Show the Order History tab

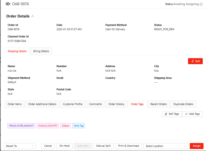click(x=116, y=104)
